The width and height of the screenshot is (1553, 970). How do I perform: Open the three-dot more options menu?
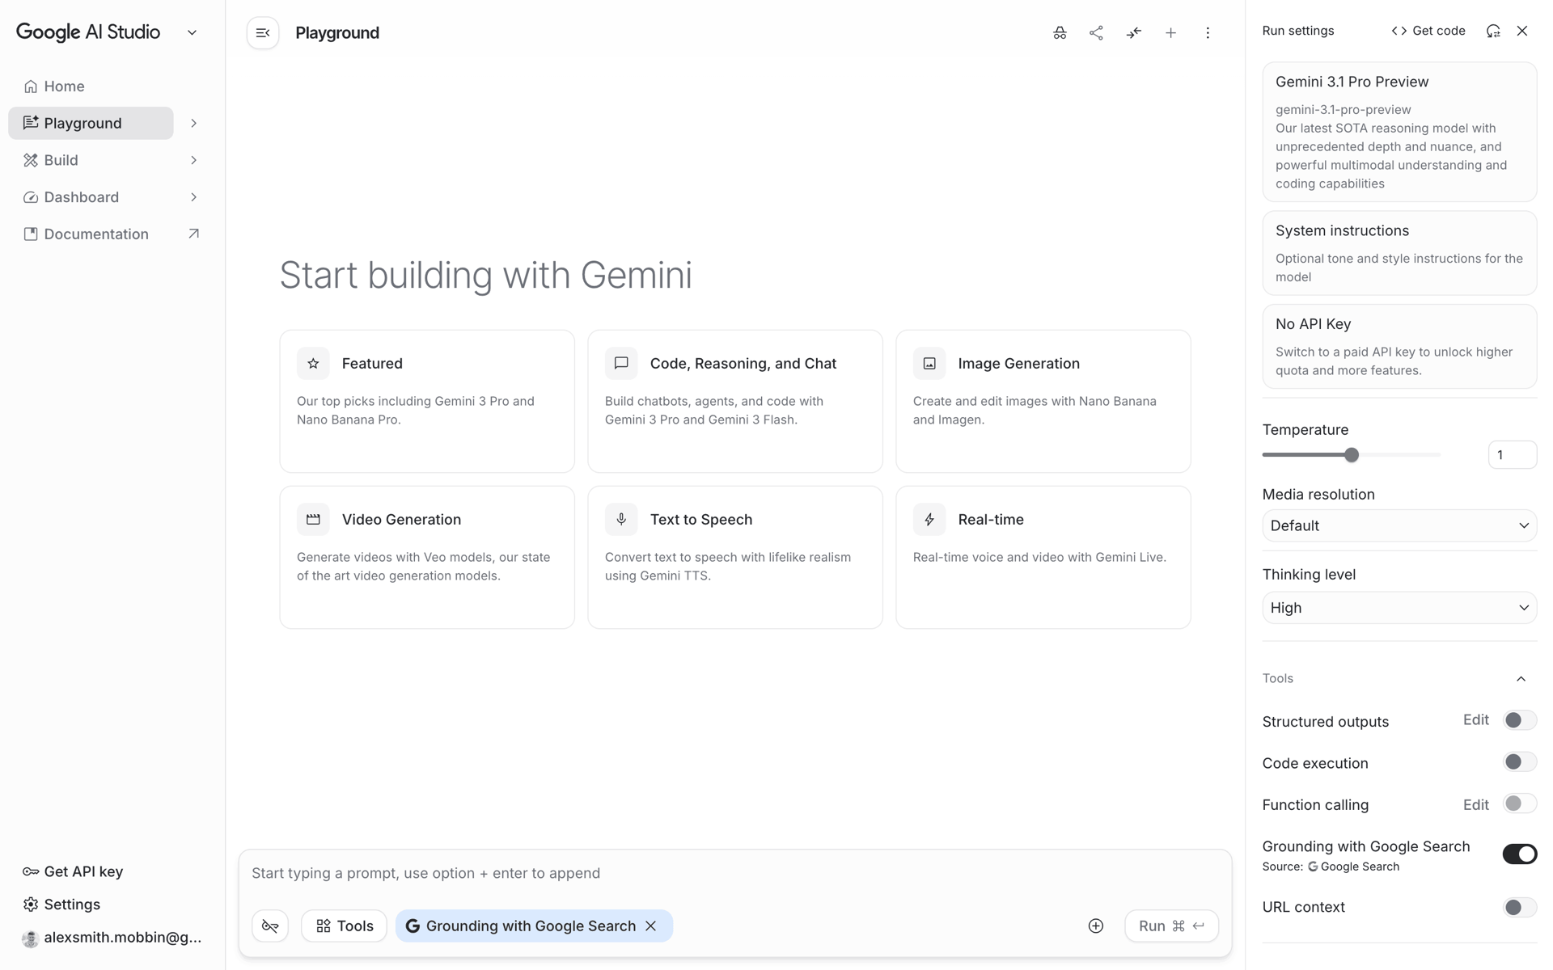1208,33
